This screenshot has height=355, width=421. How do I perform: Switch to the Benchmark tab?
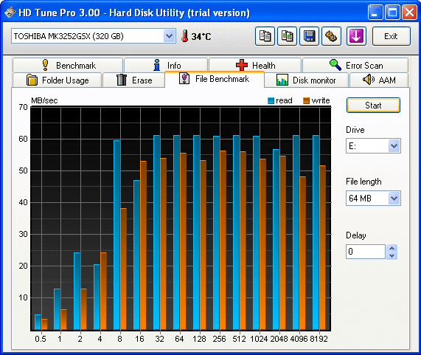(x=68, y=65)
